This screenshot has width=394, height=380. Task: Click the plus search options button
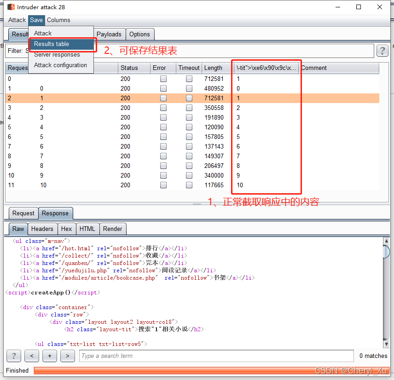[50, 356]
